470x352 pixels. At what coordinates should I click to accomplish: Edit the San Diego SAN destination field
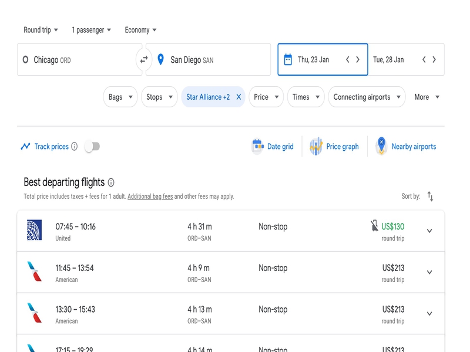209,60
